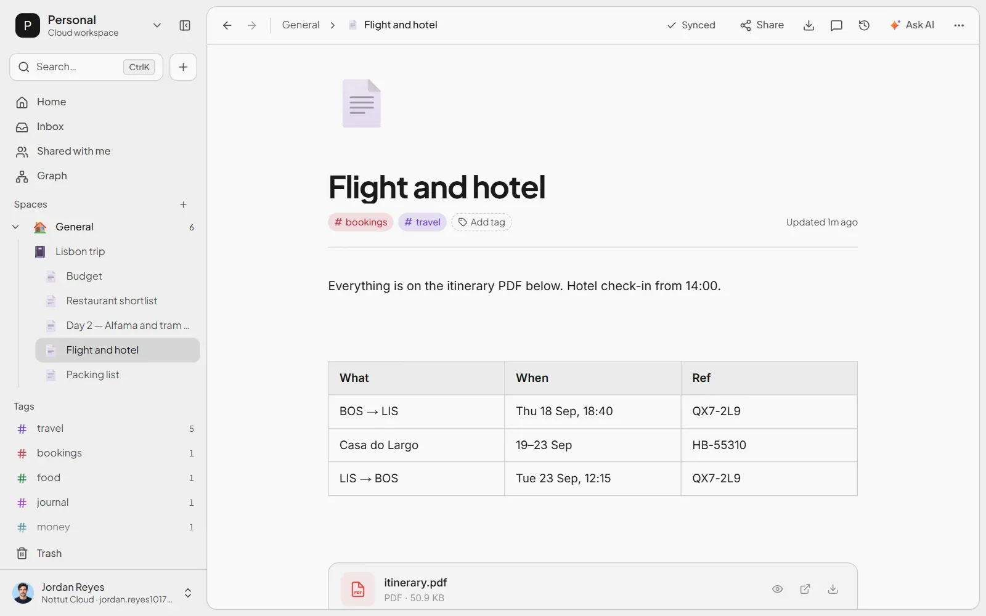Open the Inbox

104,127
